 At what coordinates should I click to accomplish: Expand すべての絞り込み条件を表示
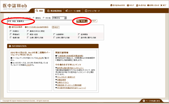(37, 27)
